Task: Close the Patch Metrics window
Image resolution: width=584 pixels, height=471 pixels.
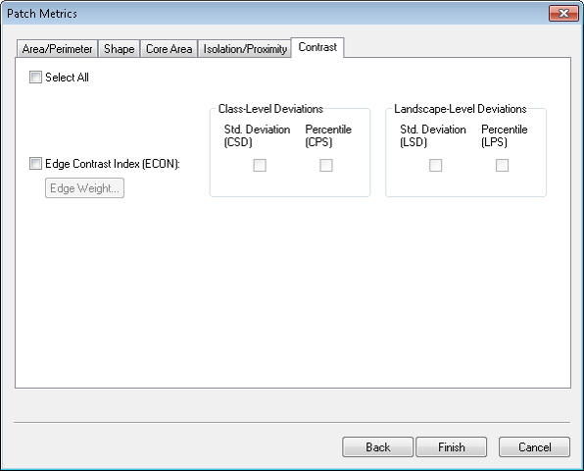Action: pyautogui.click(x=563, y=14)
